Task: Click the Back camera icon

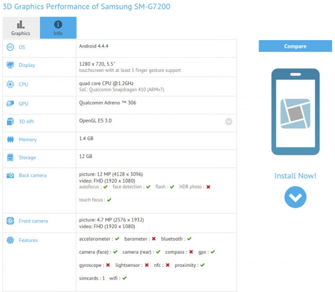Action: point(10,176)
